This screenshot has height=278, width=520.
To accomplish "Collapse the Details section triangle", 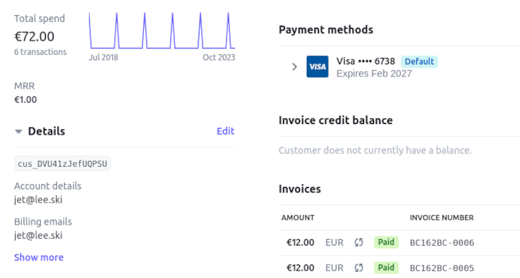I will click(19, 131).
